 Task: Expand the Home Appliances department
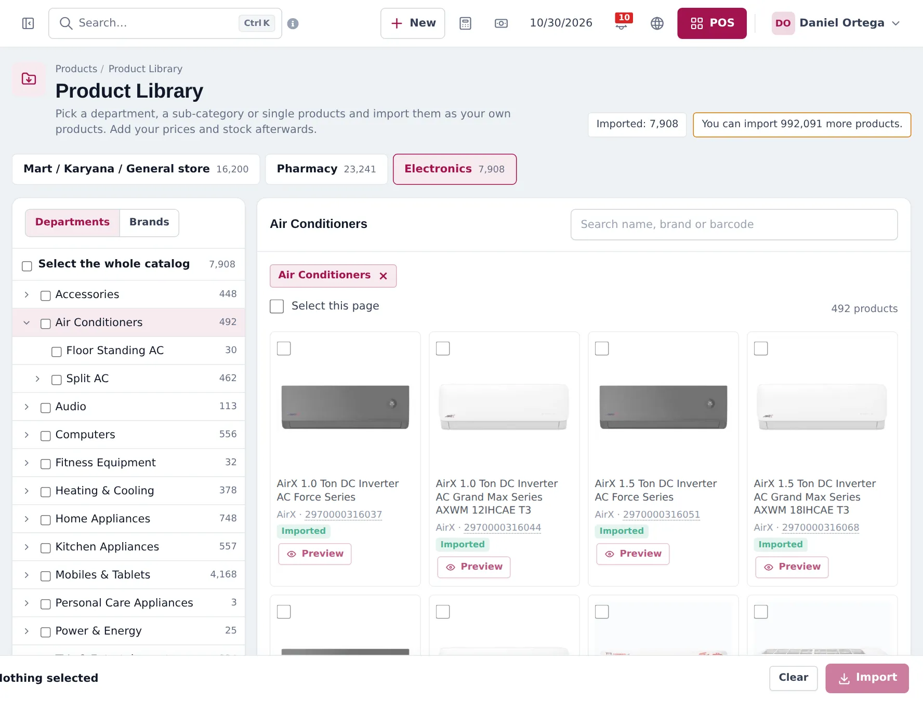click(27, 519)
